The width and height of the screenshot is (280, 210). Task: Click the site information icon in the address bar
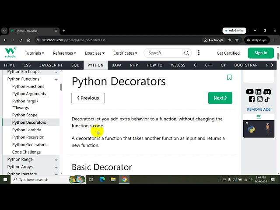(x=38, y=40)
